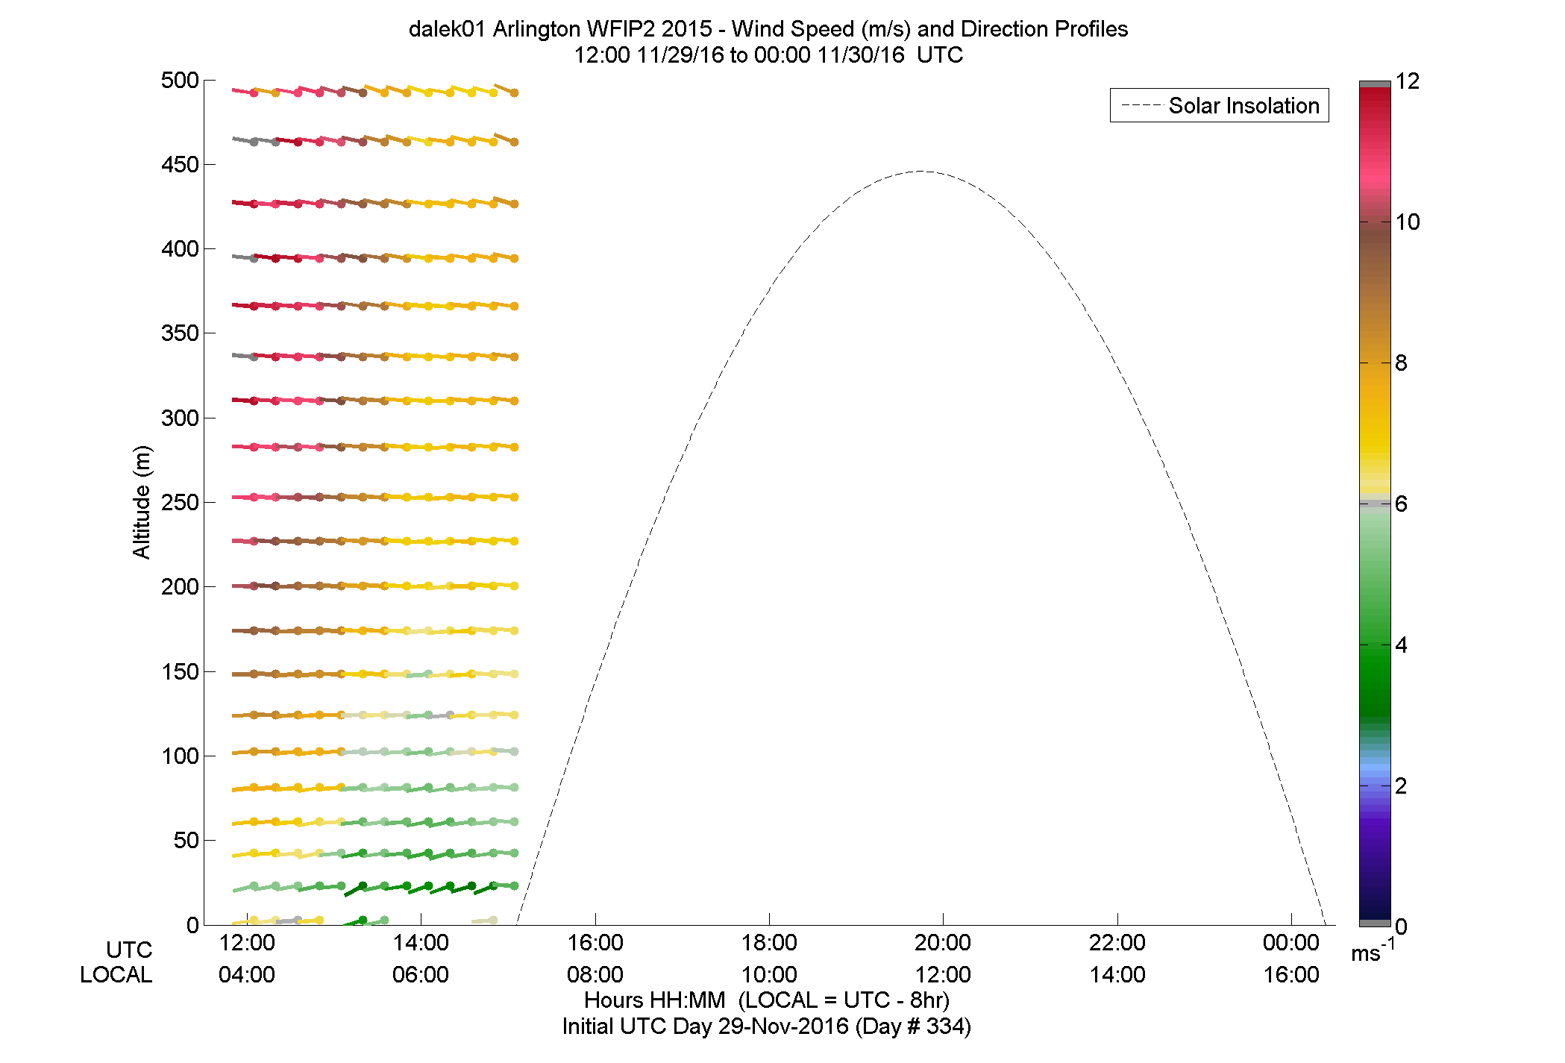Click the 150 altitude tick label
Screen dimensions: 1565x1063
(180, 672)
